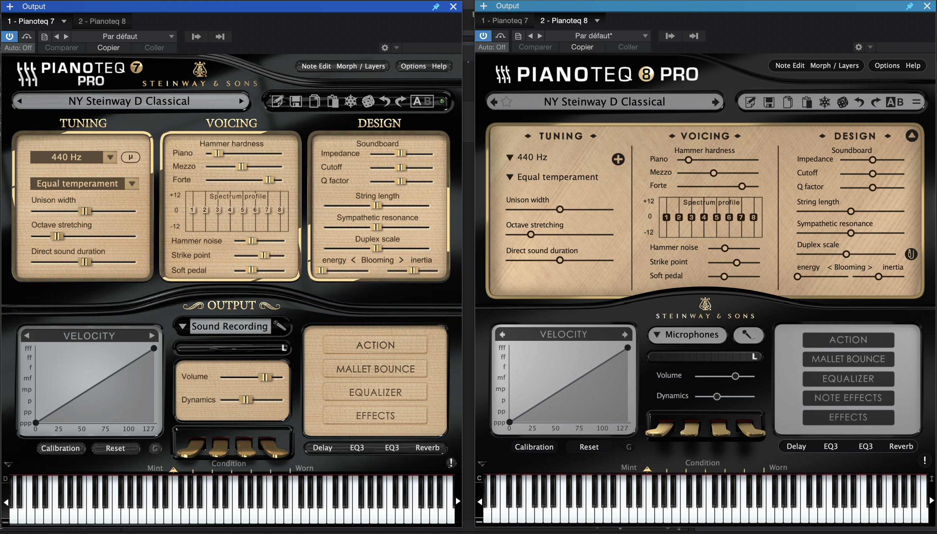Switch to the 2 - Pianoteq 8 tab
This screenshot has height=534, width=937.
coord(102,21)
